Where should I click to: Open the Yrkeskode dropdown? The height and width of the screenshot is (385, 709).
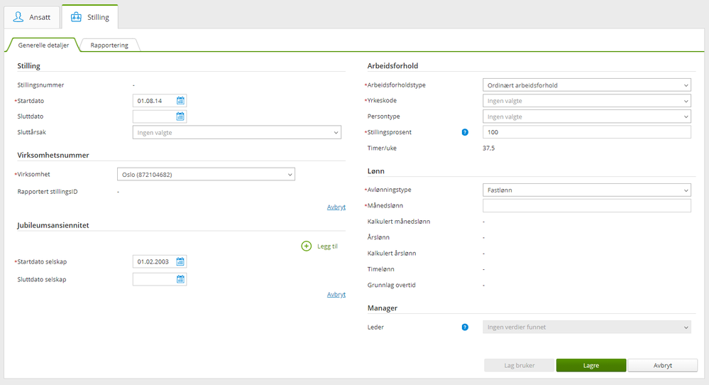click(685, 101)
